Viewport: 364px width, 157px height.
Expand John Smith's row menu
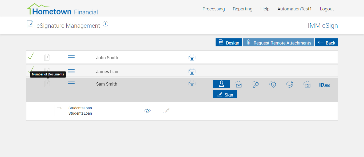tap(71, 57)
